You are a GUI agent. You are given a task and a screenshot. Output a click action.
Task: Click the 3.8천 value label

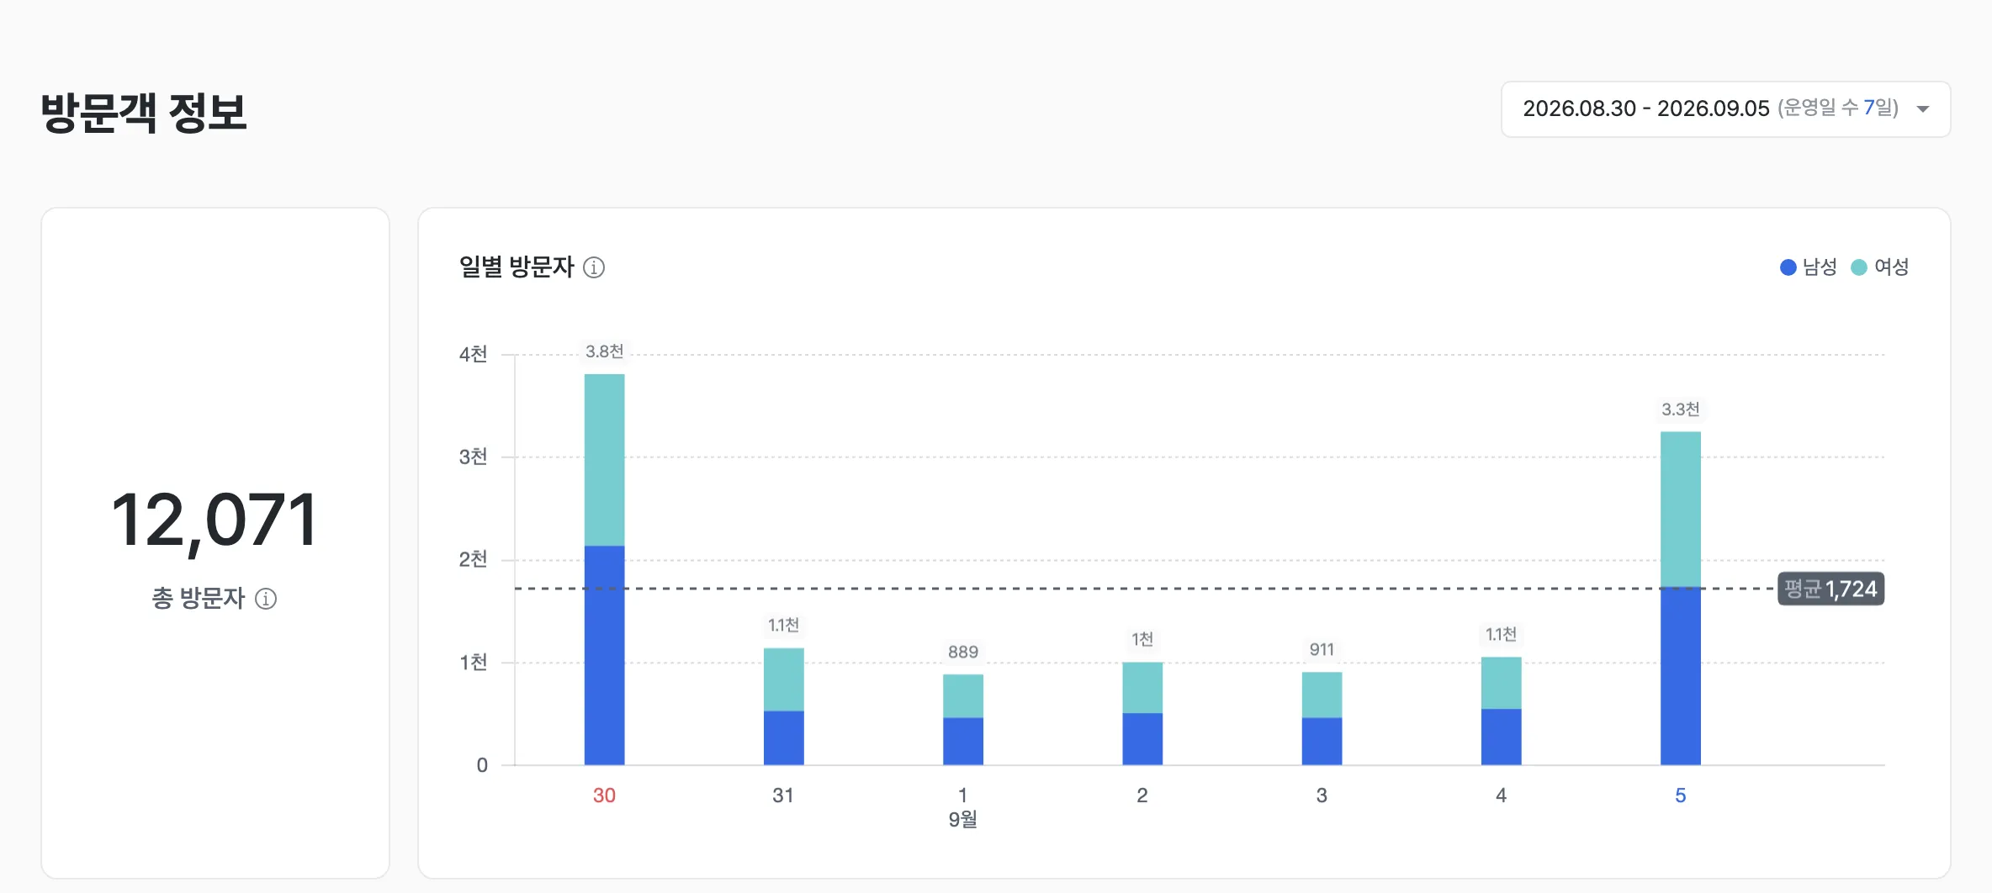click(x=605, y=351)
